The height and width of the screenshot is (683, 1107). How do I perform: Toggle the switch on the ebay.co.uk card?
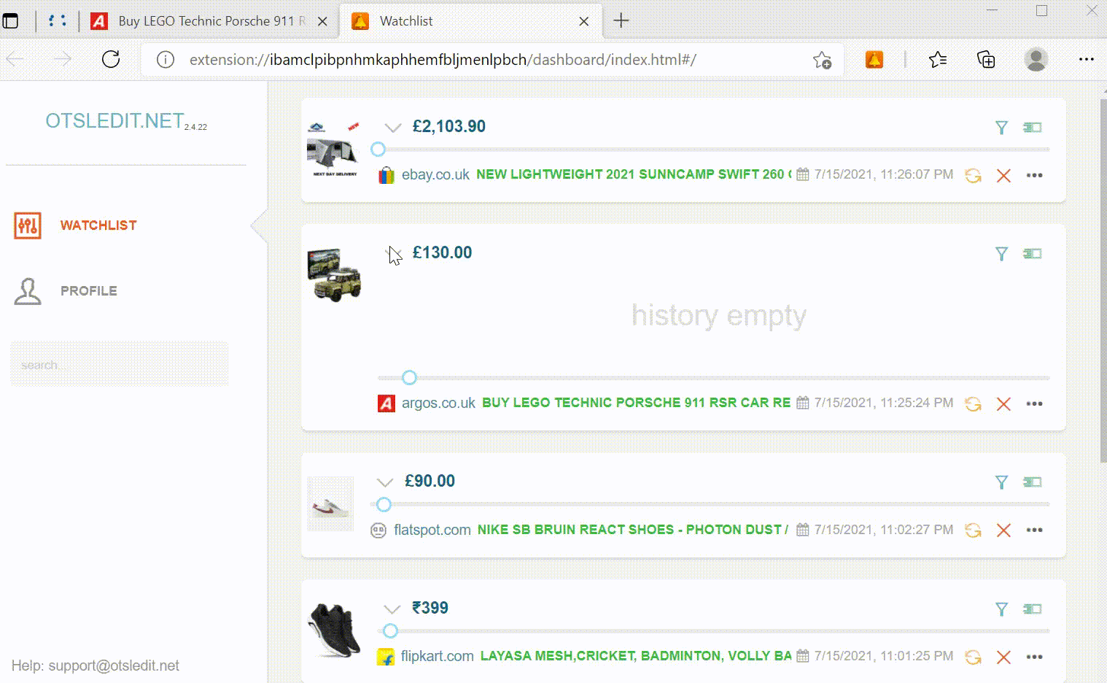click(x=1032, y=128)
